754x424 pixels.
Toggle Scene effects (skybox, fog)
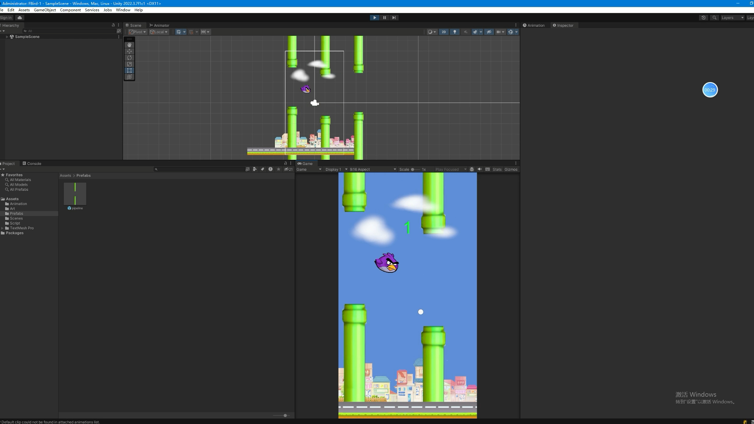click(x=475, y=32)
